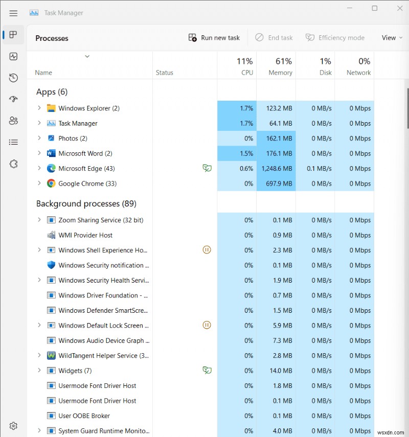This screenshot has height=437, width=409.
Task: Expand the Google Chrome (33) group
Action: coord(39,183)
